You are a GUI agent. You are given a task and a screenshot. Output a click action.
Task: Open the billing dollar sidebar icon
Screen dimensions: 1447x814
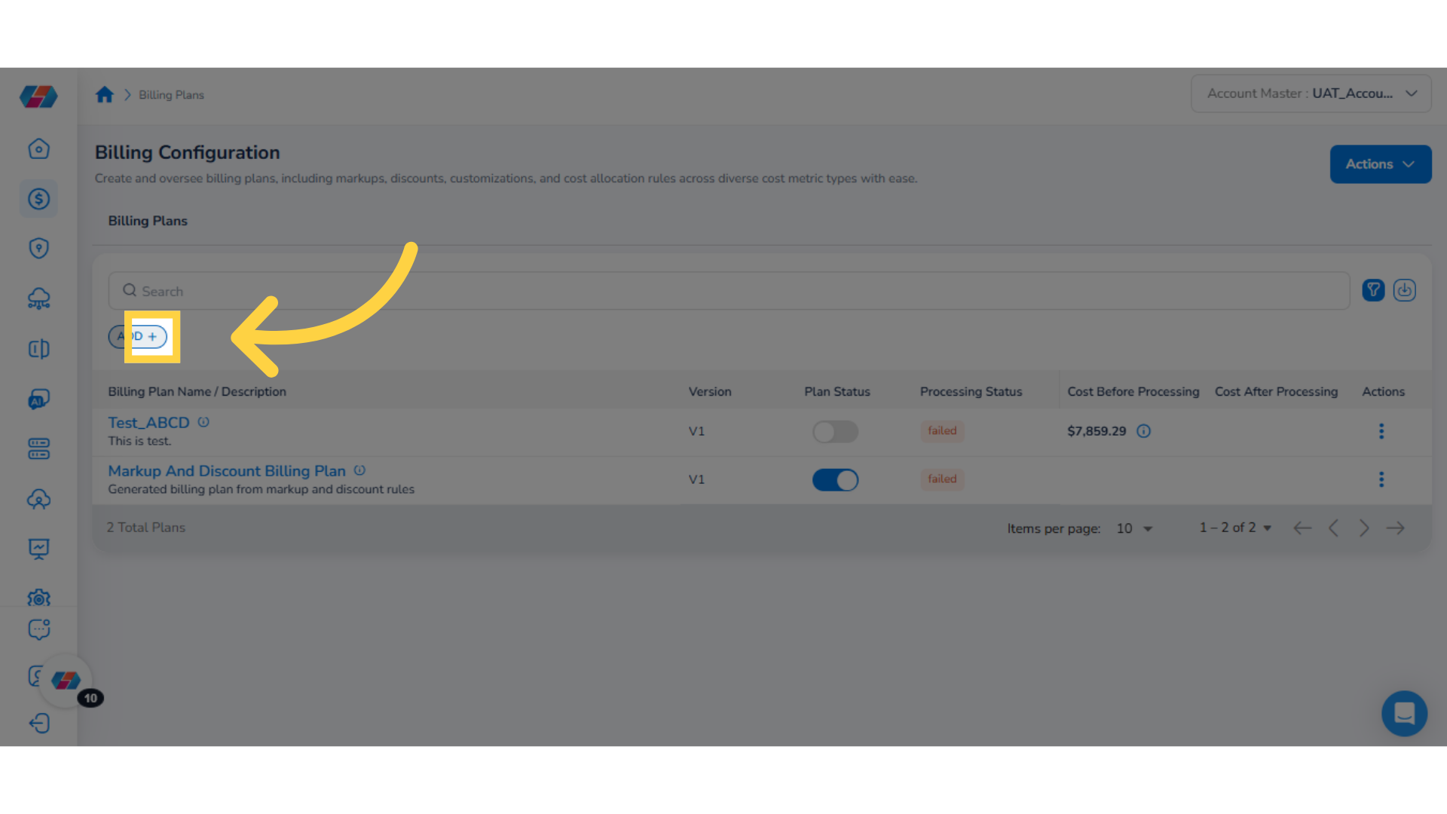click(x=38, y=198)
